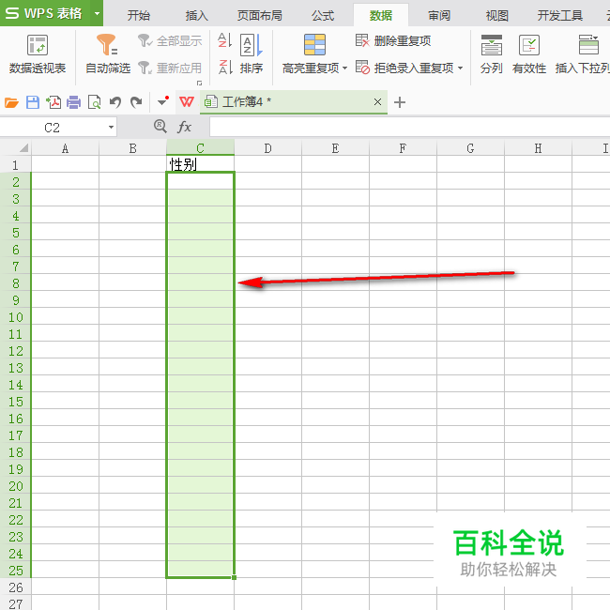Image resolution: width=610 pixels, height=610 pixels.
Task: Click the Redo arrow icon
Action: pyautogui.click(x=136, y=102)
